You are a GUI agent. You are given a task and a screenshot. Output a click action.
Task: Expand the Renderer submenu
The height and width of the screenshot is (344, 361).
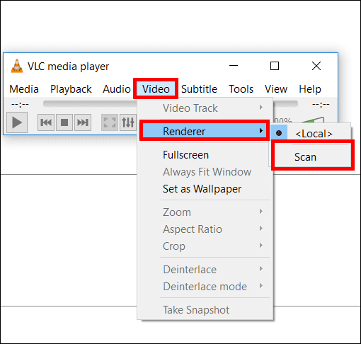point(205,131)
